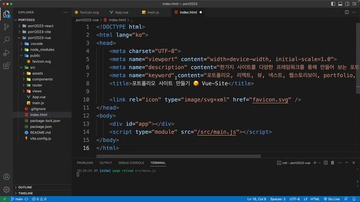Image resolution: width=360 pixels, height=202 pixels.
Task: Open Explorer more actions ellipsis
Action: [x=65, y=12]
